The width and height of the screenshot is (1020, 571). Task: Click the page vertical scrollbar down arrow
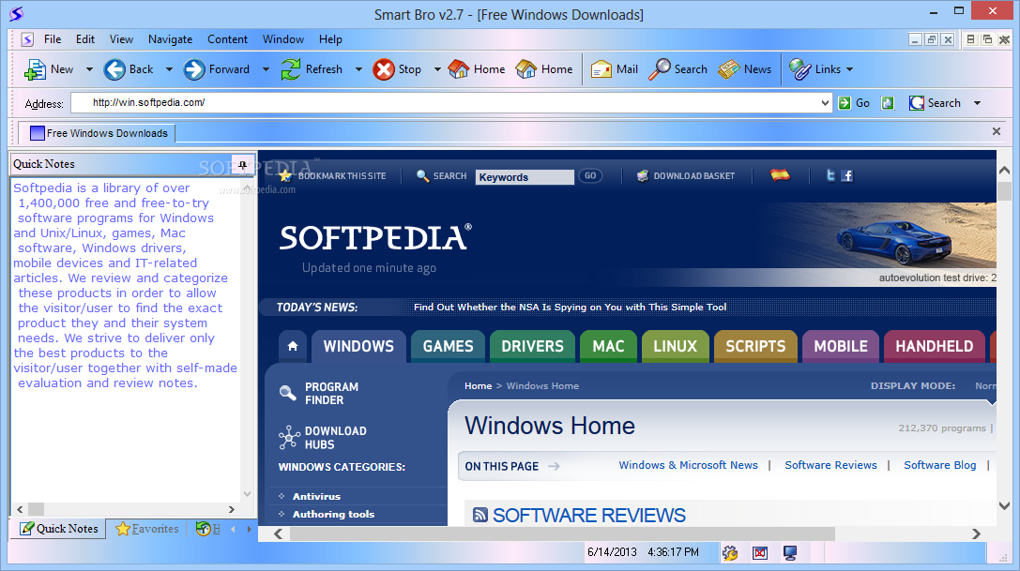[1004, 505]
